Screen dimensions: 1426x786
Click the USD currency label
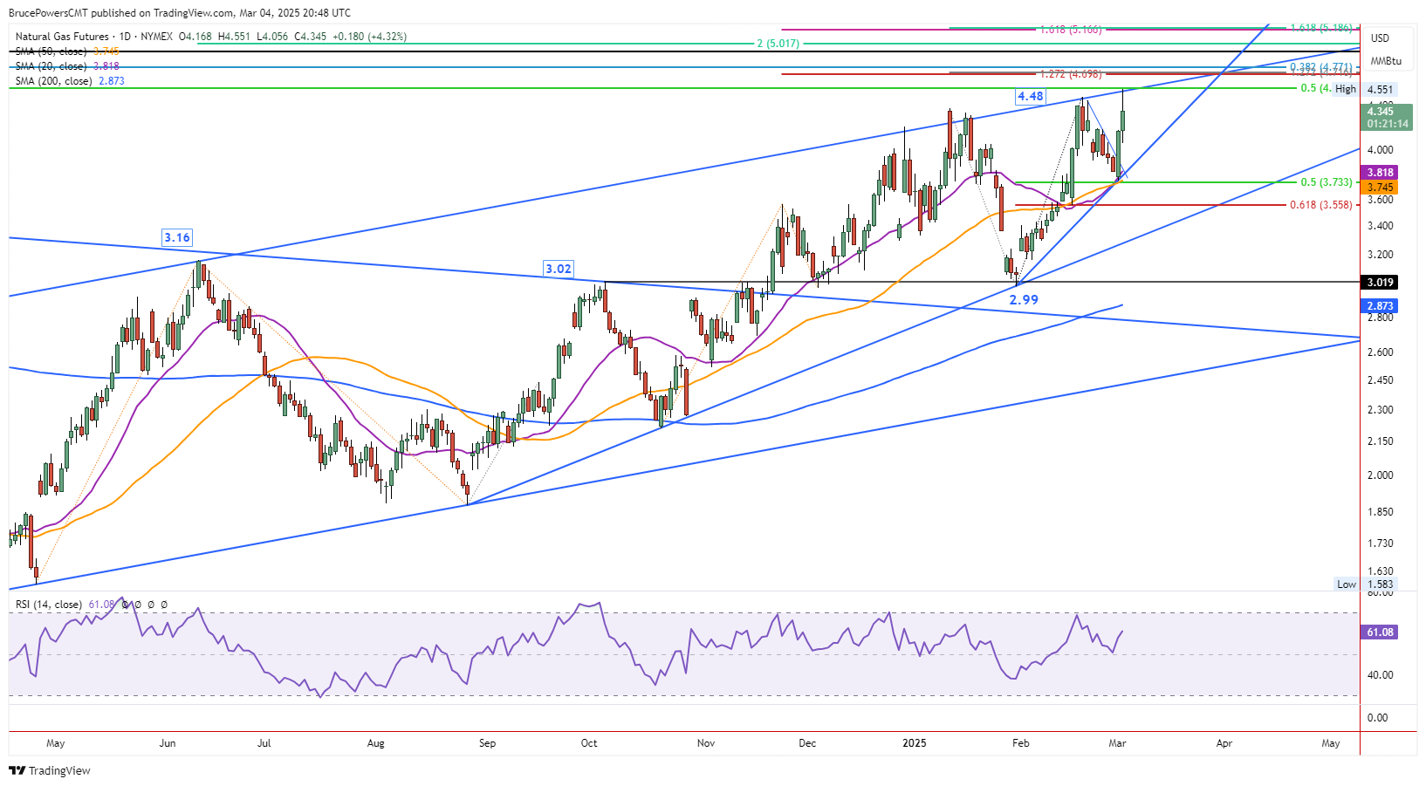coord(1380,38)
